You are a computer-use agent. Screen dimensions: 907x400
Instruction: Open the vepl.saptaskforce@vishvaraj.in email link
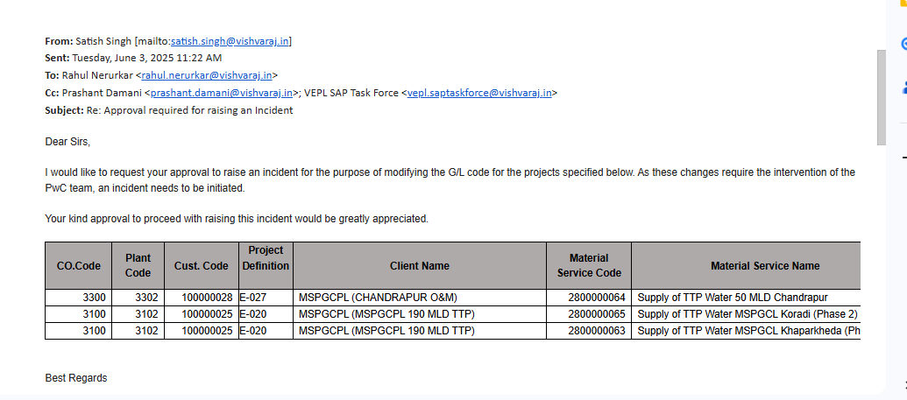(x=479, y=93)
